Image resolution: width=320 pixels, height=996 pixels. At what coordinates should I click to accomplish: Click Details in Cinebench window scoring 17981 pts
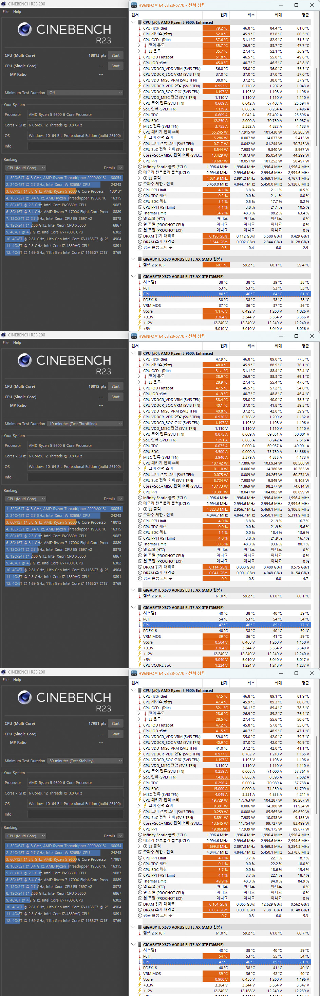coord(109,836)
